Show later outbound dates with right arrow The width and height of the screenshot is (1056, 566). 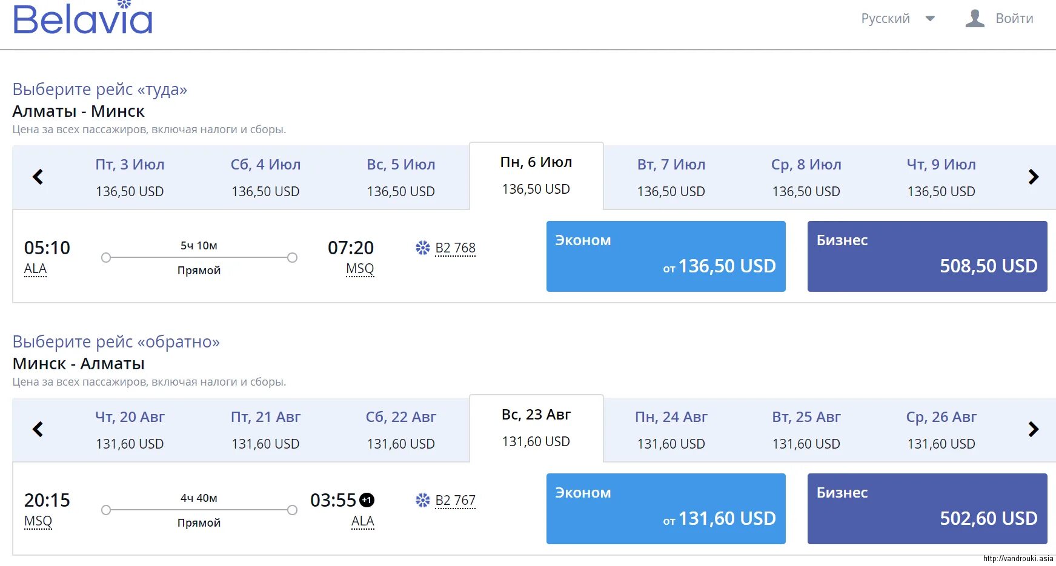pos(1033,177)
